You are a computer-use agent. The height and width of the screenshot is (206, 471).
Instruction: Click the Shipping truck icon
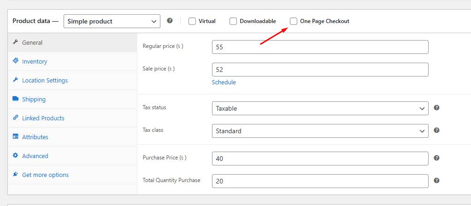(x=15, y=99)
